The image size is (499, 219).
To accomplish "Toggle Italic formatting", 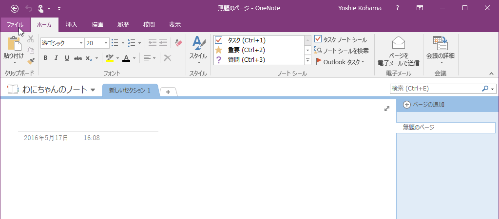I will (x=56, y=58).
